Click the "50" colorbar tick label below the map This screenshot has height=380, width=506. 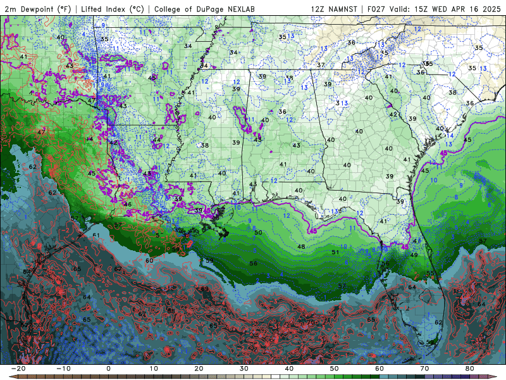coord(335,369)
